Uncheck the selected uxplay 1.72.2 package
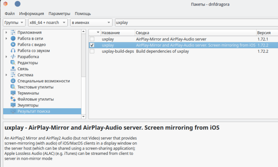The height and width of the screenshot is (167, 278). (x=92, y=45)
